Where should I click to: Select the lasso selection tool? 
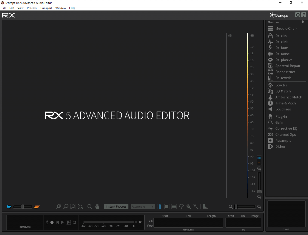click(x=181, y=206)
